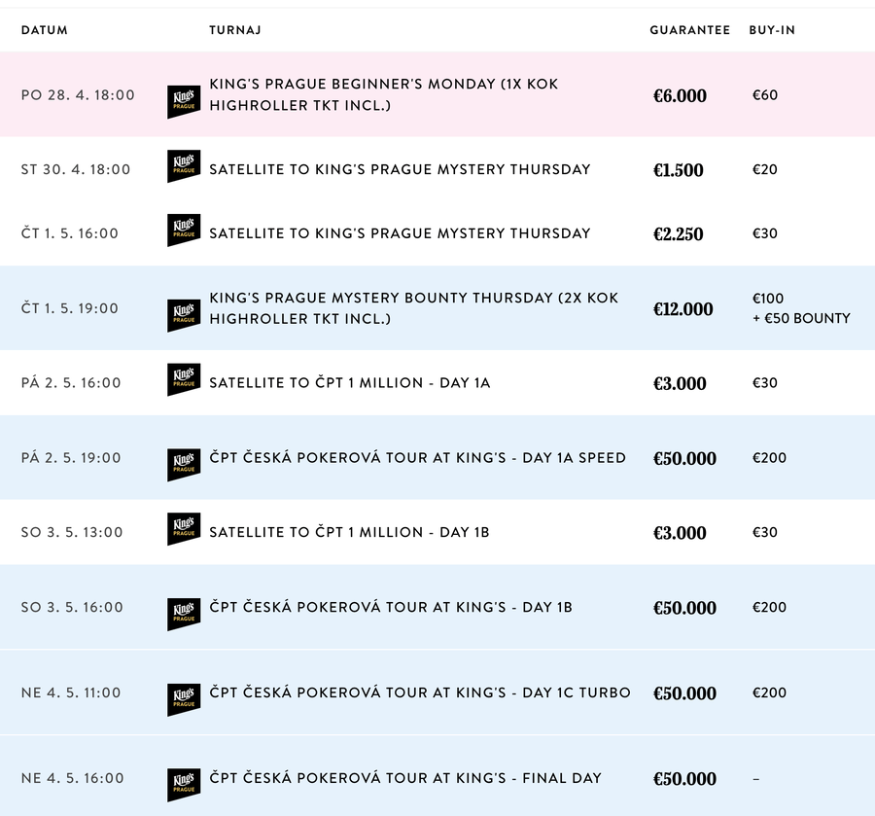This screenshot has width=875, height=816.
Task: Click King's logo beside Satellite Day 1B
Action: pos(184,529)
